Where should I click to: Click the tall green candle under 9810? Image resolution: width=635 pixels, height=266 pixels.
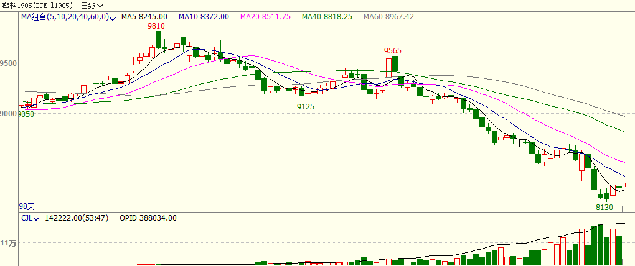(158, 40)
